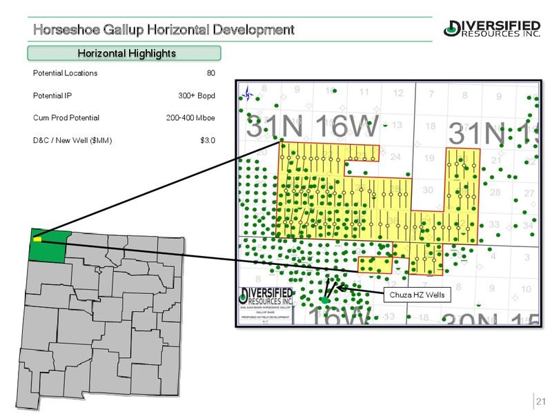Select the Potential Locations value 80
This screenshot has height=414, width=552.
(x=211, y=73)
